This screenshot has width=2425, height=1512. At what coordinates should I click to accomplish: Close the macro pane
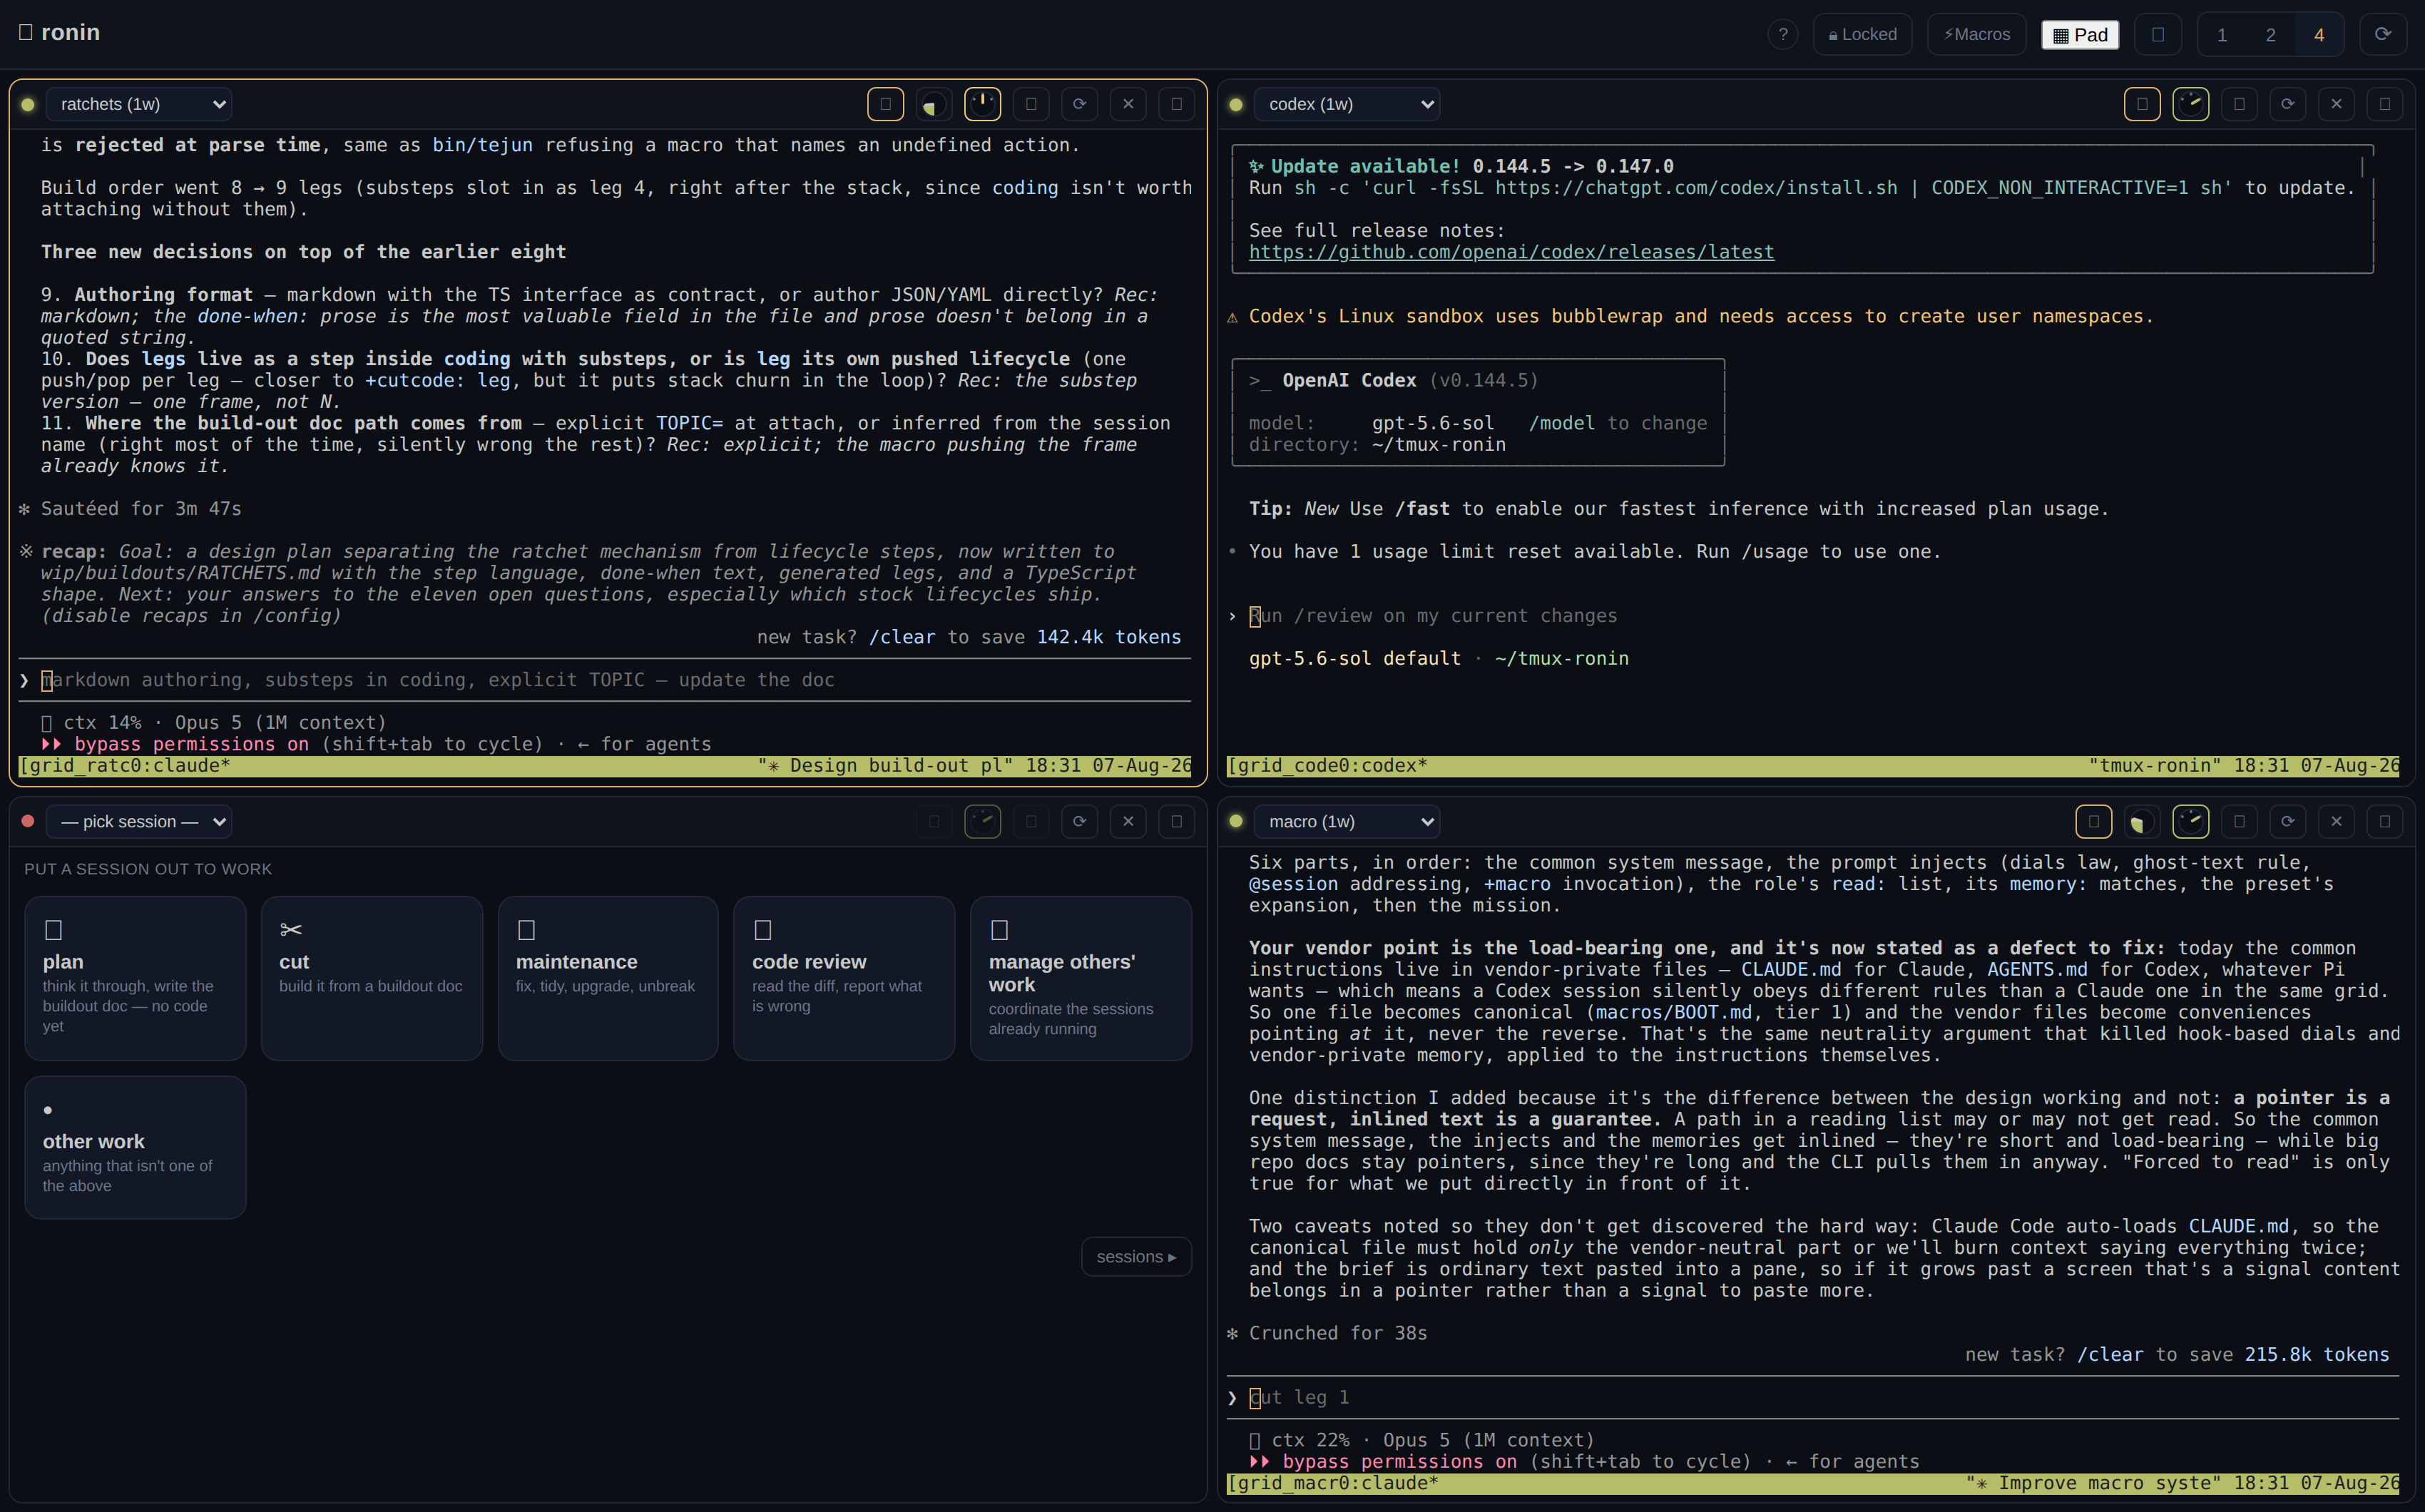(x=2336, y=822)
